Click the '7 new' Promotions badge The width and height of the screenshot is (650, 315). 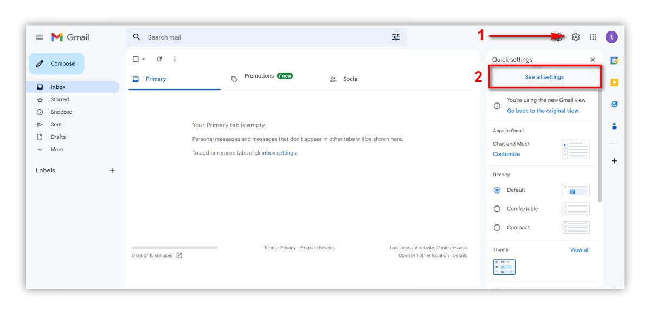(x=285, y=76)
